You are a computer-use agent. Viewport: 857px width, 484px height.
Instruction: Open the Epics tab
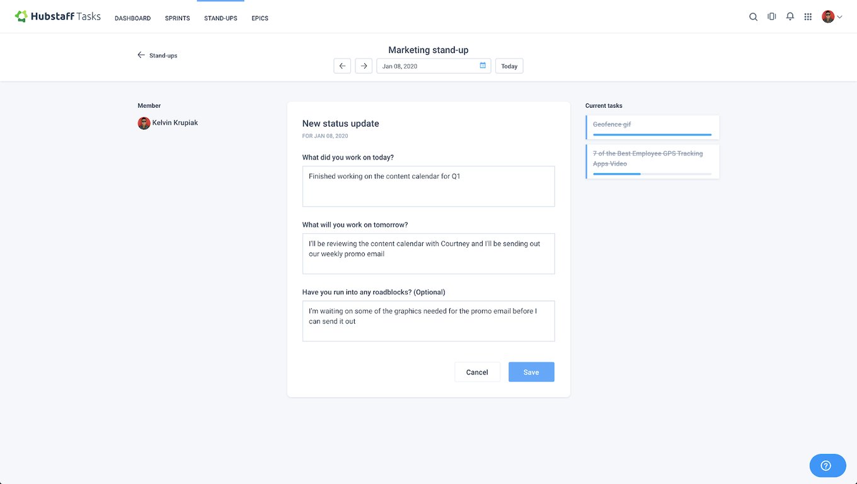260,18
